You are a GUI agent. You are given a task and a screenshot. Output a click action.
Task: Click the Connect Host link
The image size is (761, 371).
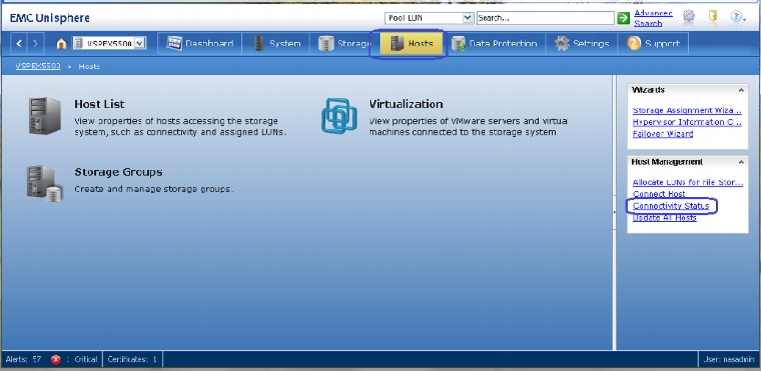659,194
